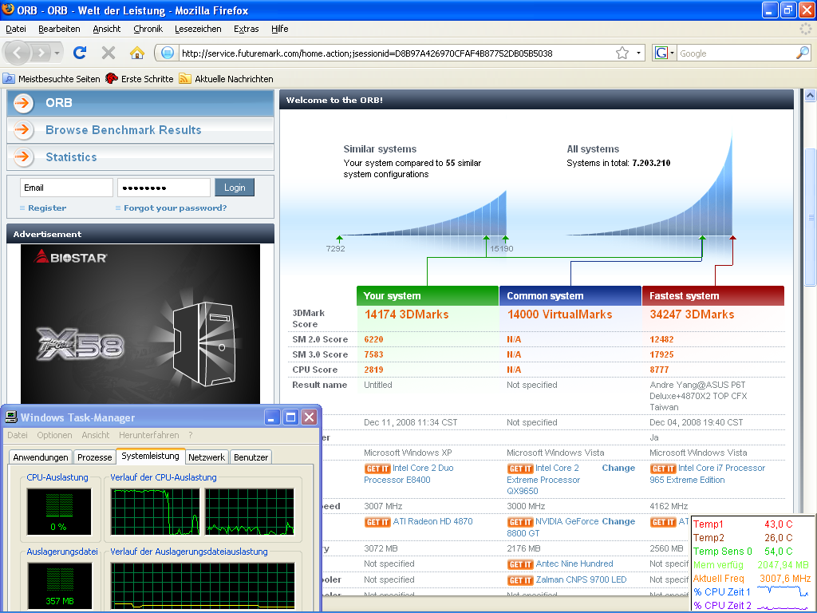817x613 pixels.
Task: Click GET IT badge for Zalman CNPS 9700
Action: (520, 580)
